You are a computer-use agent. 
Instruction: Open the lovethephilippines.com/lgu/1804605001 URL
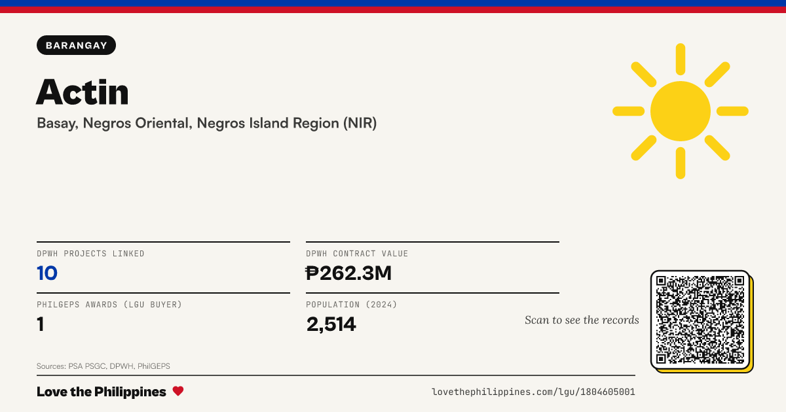[533, 392]
